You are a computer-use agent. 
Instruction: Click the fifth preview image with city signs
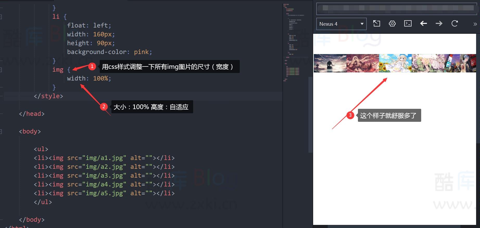click(460, 63)
